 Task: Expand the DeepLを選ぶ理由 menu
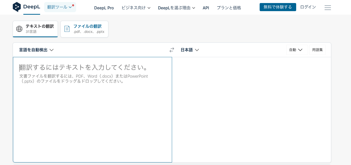click(x=176, y=8)
